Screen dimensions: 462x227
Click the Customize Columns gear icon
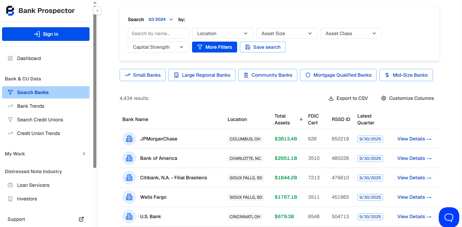click(x=384, y=98)
